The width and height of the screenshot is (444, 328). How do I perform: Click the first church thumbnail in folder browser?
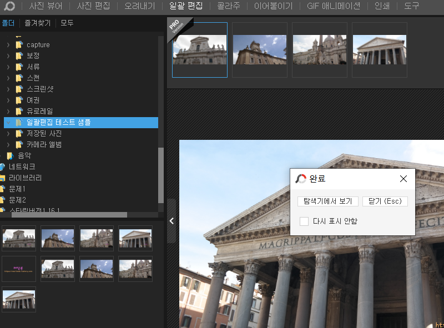click(x=19, y=238)
